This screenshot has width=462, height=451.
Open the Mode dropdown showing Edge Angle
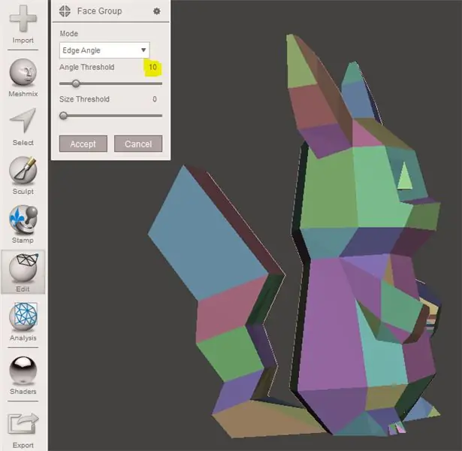coord(104,50)
